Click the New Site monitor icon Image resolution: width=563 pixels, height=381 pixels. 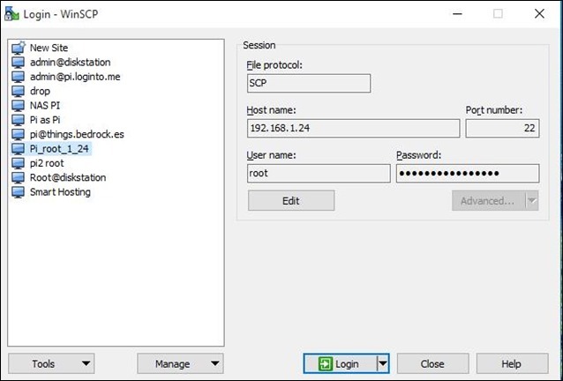pyautogui.click(x=19, y=48)
